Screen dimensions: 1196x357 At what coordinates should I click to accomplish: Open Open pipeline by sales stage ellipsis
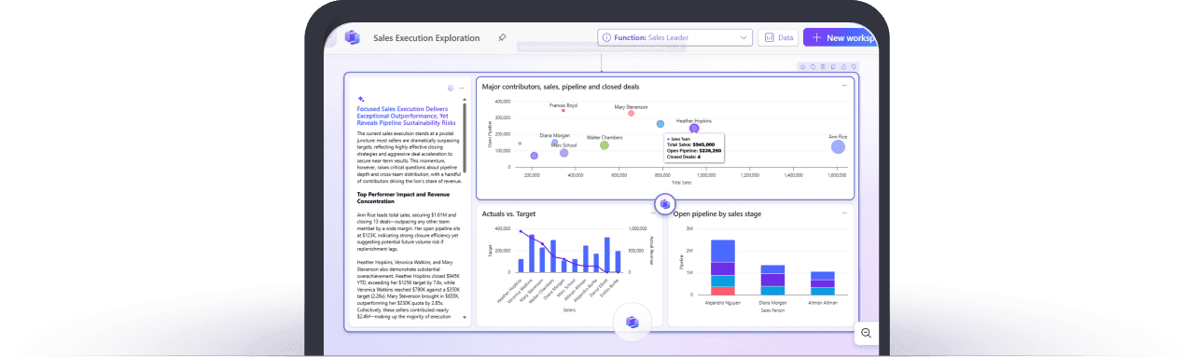pos(844,213)
